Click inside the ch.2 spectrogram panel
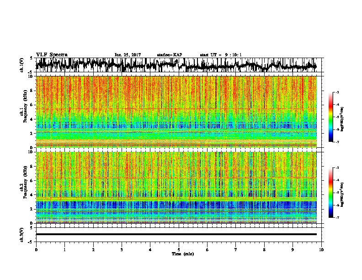 (176, 188)
